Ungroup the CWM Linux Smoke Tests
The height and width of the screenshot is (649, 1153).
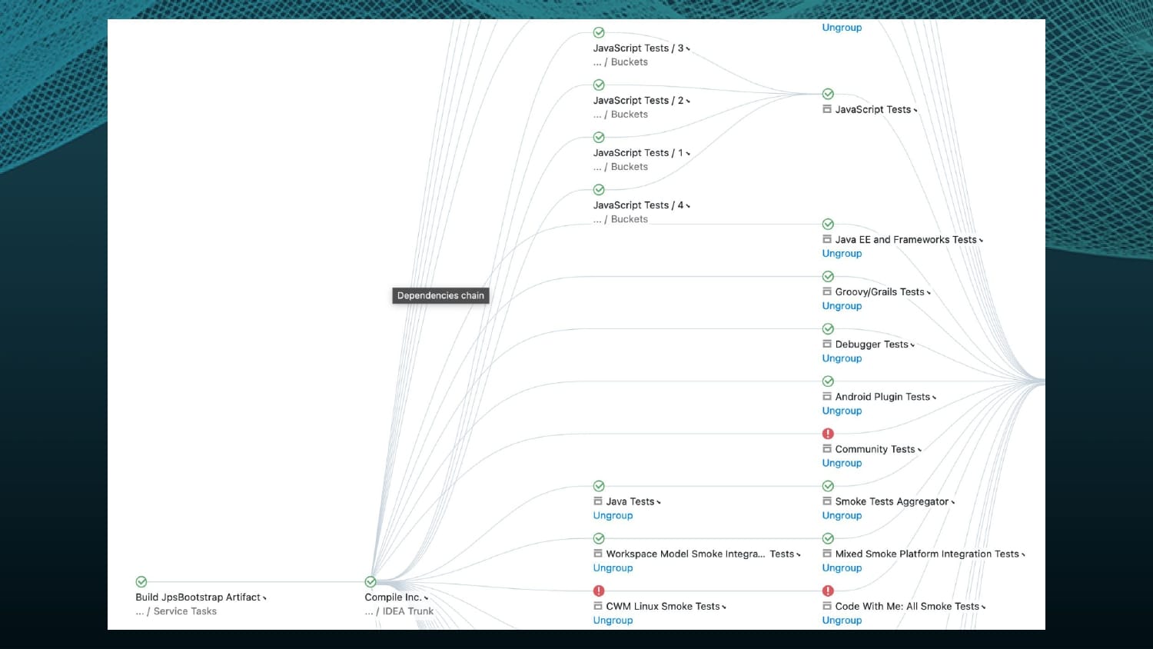pyautogui.click(x=613, y=621)
